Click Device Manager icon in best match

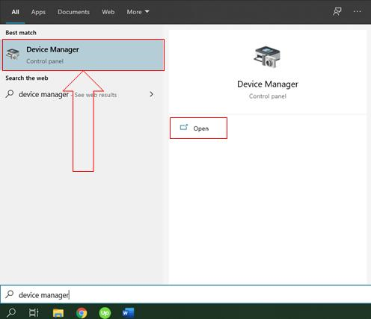click(13, 54)
